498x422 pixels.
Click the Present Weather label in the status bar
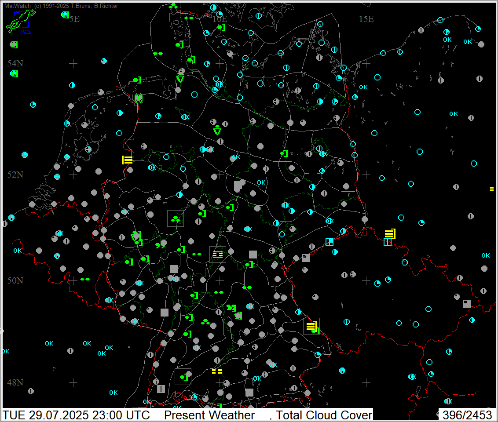[x=209, y=415]
